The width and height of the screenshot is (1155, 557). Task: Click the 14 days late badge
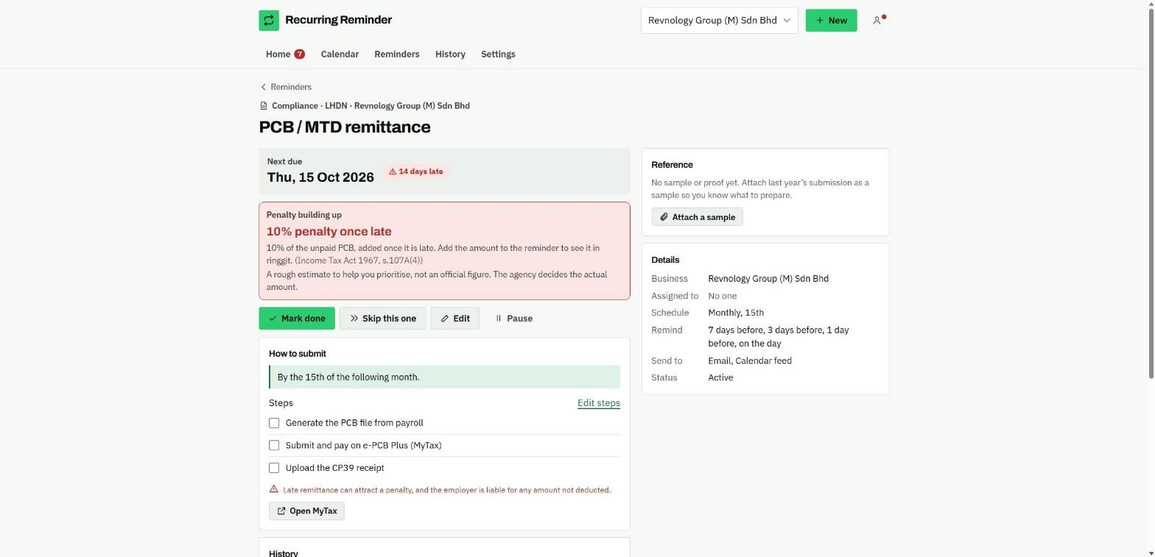coord(416,171)
